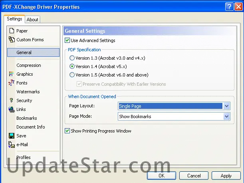Click the Links globe icon

[x=12, y=109]
